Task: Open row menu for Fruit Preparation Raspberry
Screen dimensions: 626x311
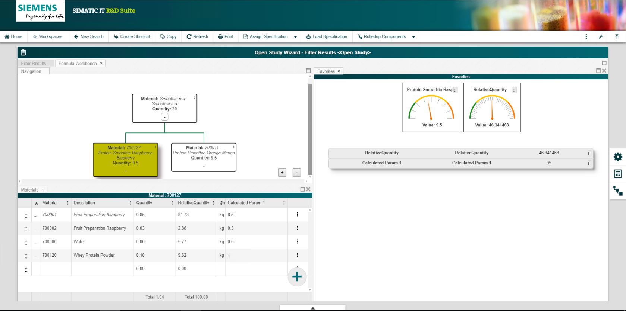Action: 297,228
